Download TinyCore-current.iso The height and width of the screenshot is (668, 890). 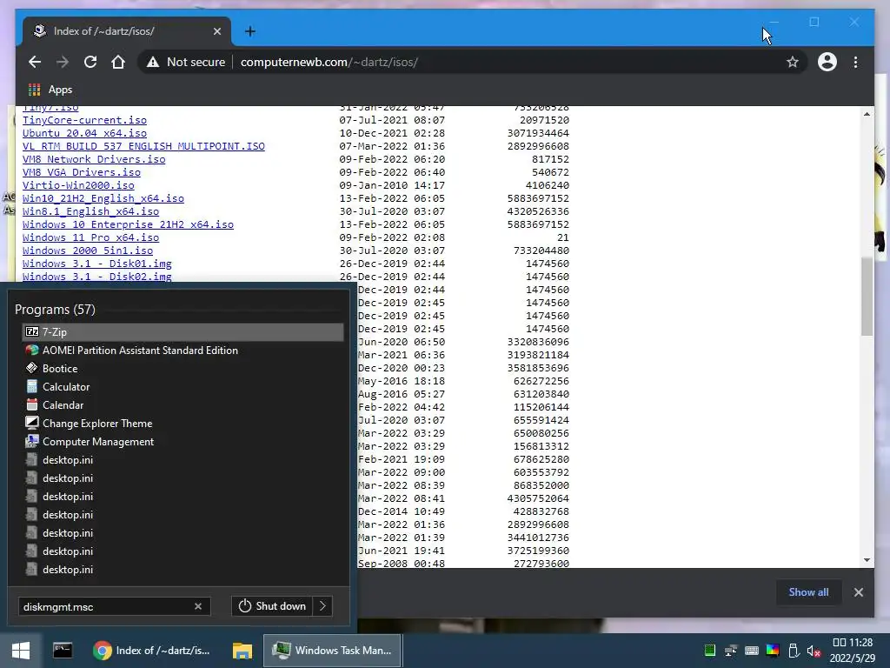[x=84, y=120]
